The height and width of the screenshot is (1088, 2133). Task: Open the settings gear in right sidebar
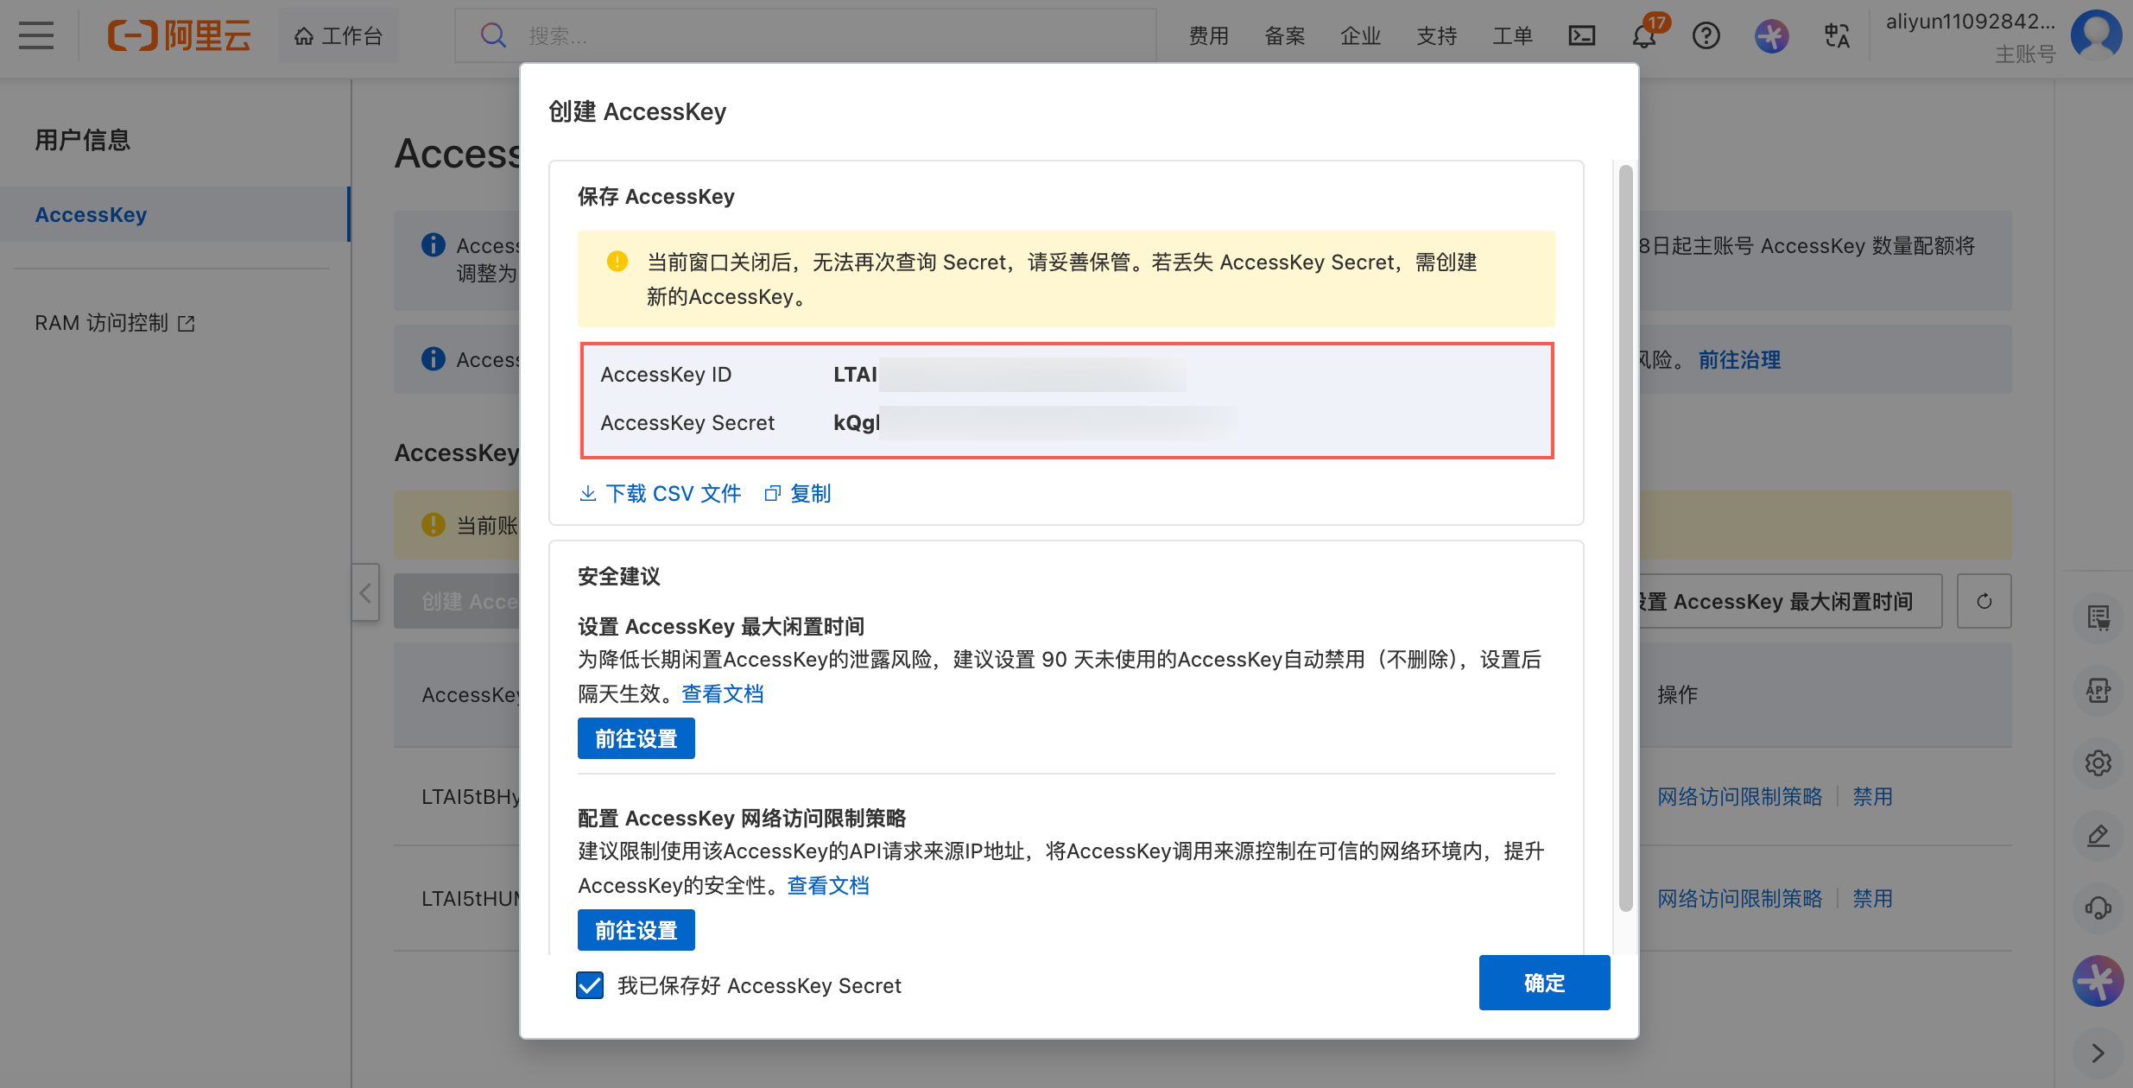click(x=2098, y=763)
